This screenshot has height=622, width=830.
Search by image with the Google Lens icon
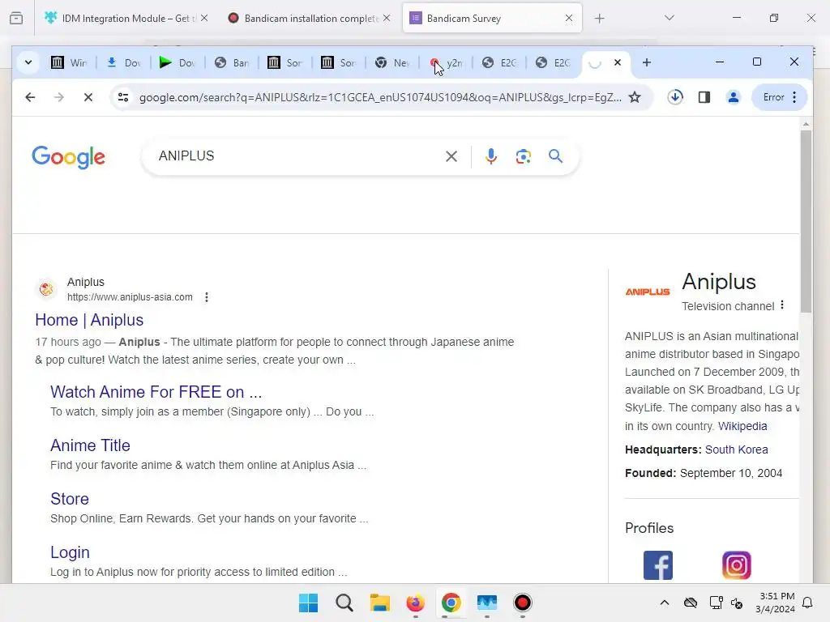click(523, 156)
